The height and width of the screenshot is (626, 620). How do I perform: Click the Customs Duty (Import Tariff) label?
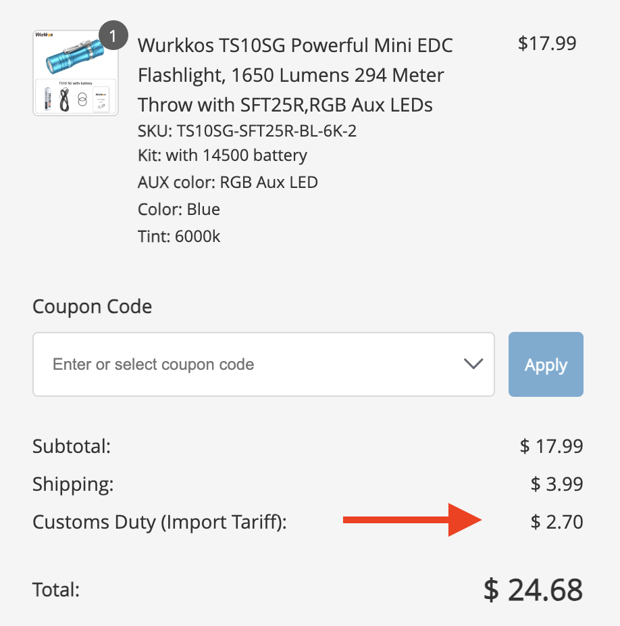[159, 522]
